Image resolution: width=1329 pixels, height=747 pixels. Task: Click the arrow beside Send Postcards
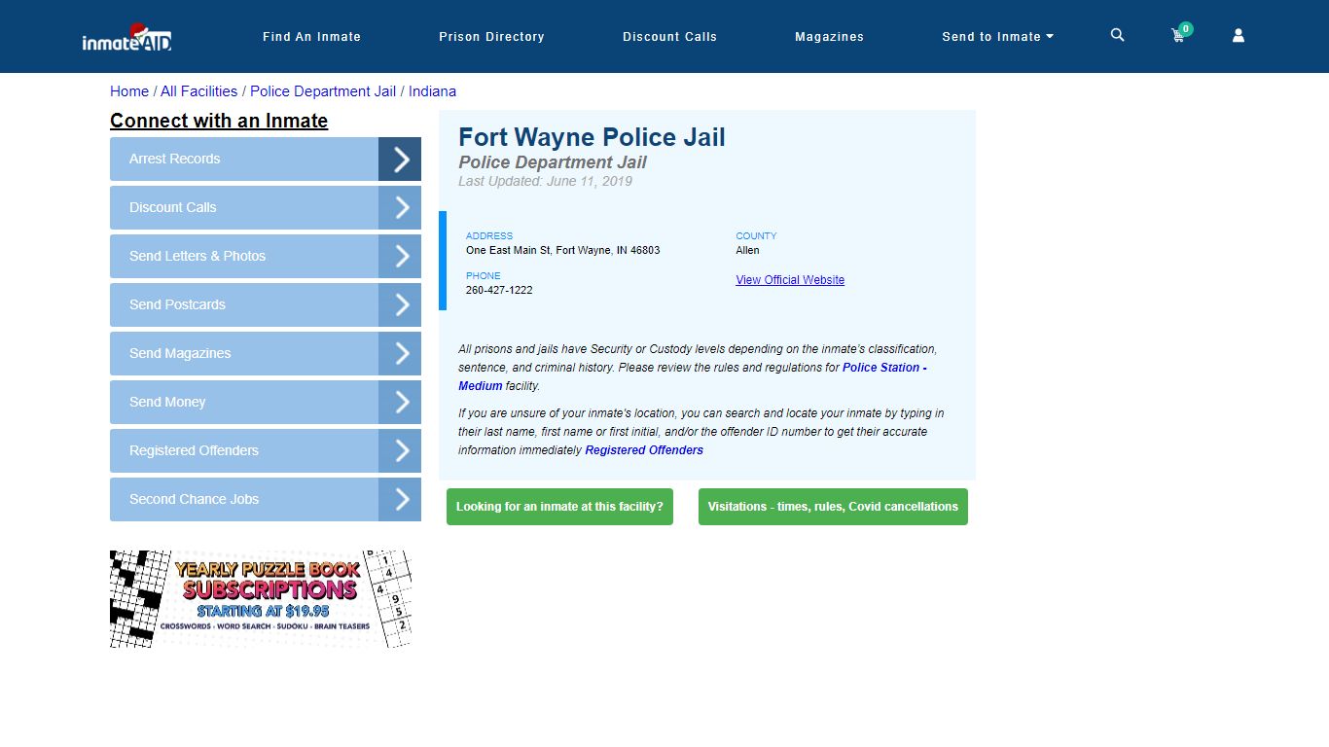pos(400,305)
